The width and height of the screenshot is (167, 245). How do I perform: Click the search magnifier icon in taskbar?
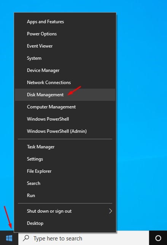click(26, 238)
